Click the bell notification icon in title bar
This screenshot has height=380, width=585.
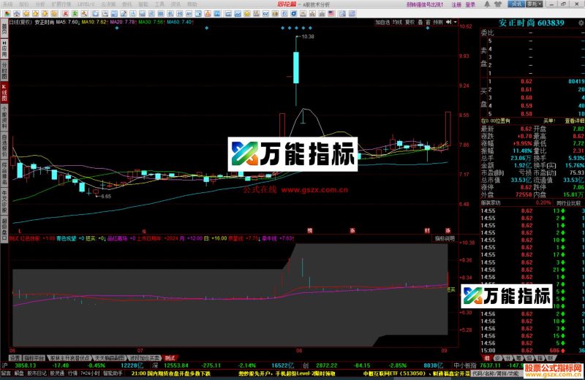tap(487, 4)
